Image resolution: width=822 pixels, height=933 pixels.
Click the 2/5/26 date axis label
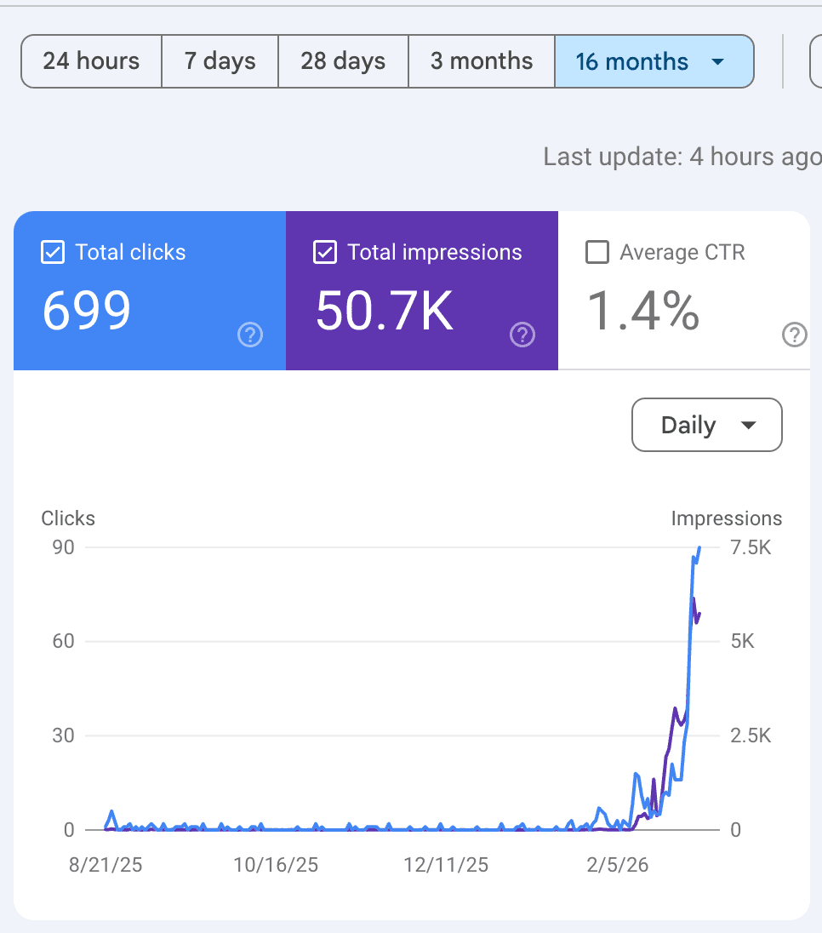pyautogui.click(x=618, y=864)
